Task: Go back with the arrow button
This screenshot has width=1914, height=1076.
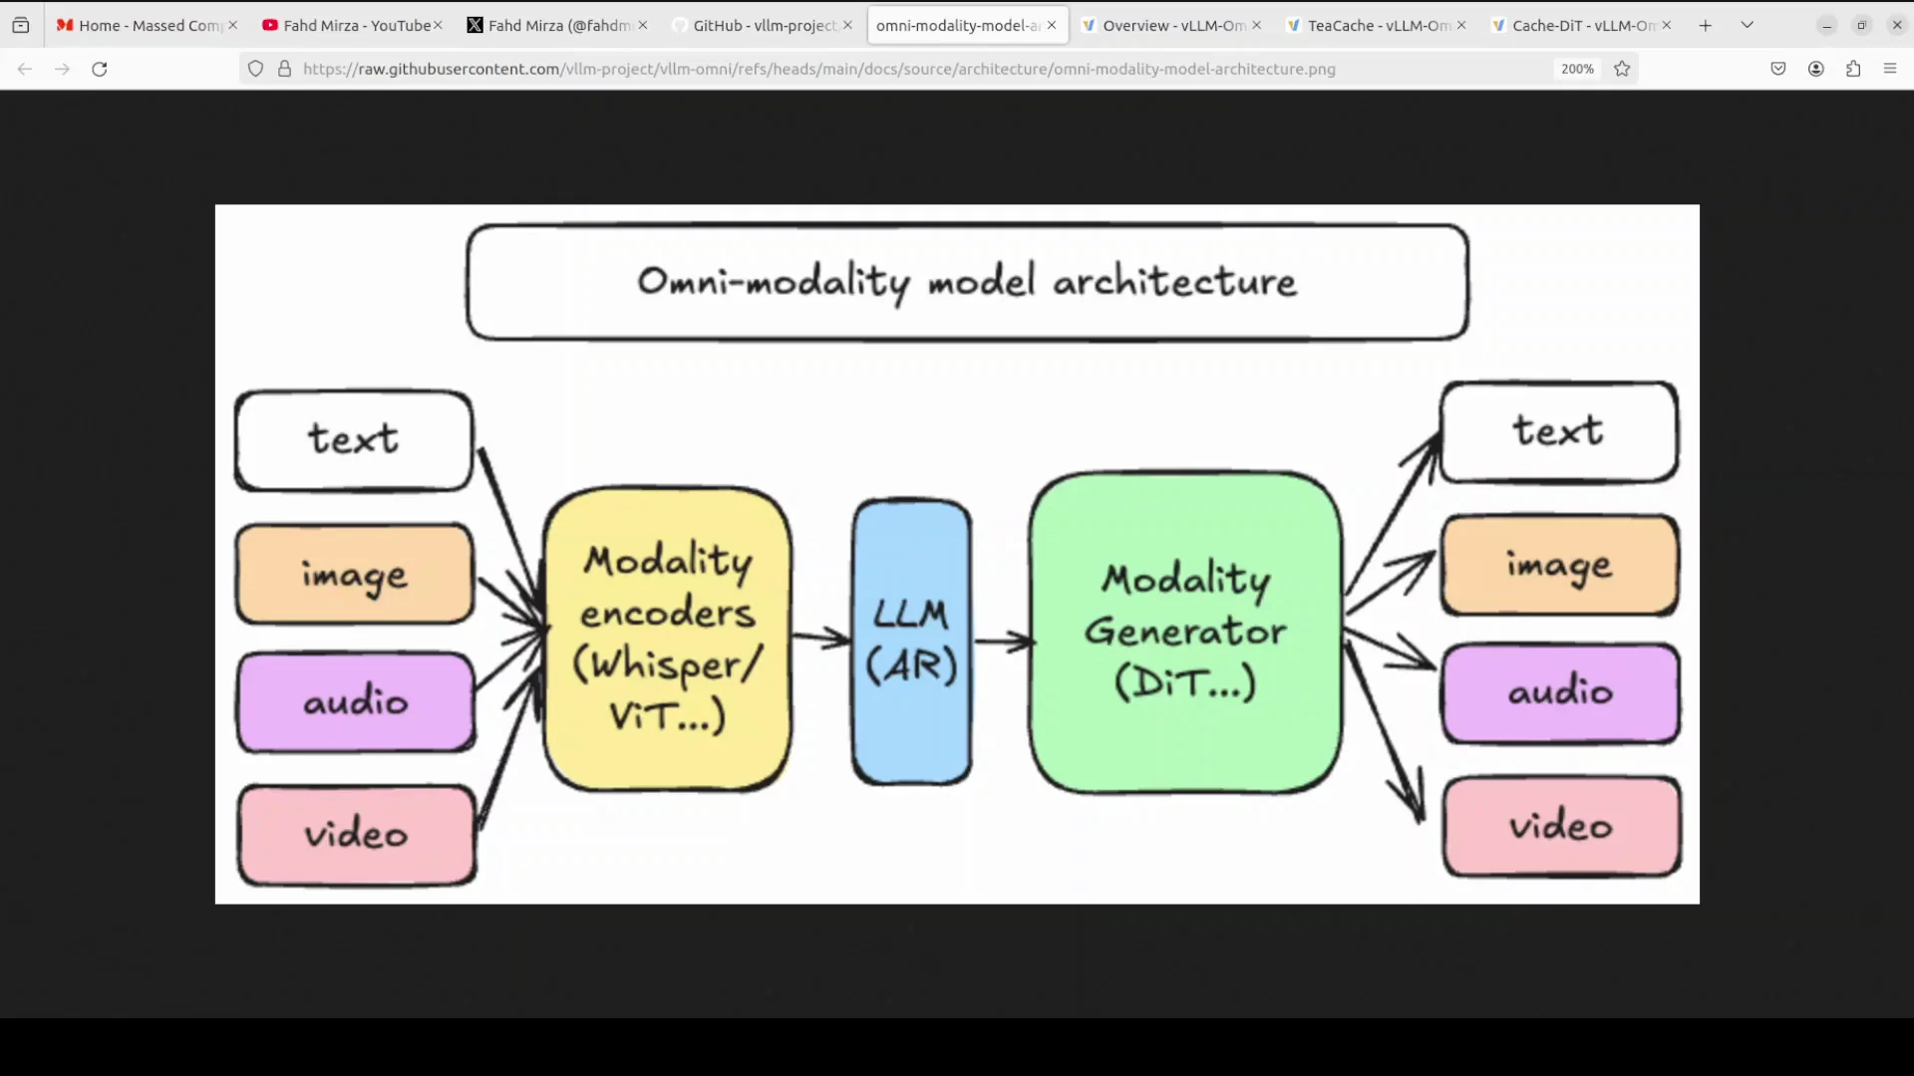Action: (x=25, y=69)
